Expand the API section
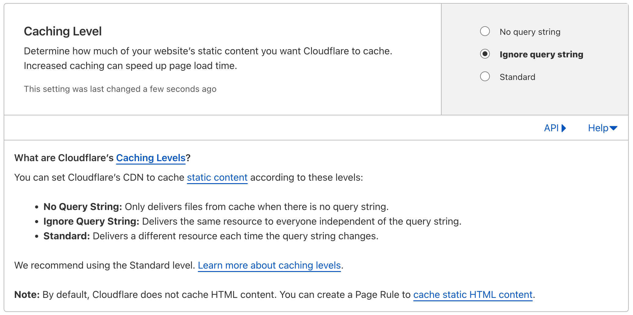Screen dimensions: 633x315 pyautogui.click(x=555, y=128)
